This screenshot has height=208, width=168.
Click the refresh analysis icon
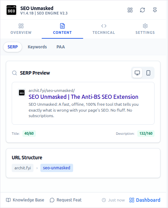(142, 10)
